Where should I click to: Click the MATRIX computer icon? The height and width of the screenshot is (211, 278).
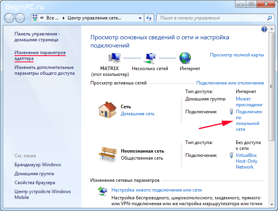click(114, 58)
